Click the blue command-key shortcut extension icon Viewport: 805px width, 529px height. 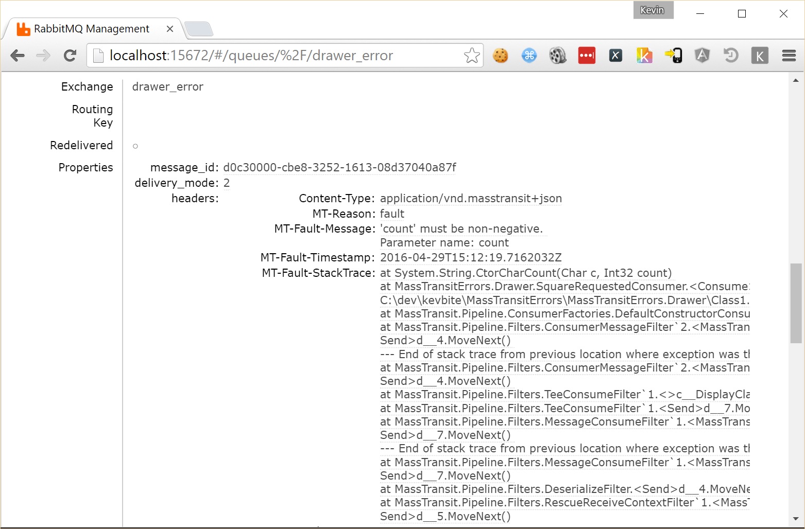(x=529, y=55)
